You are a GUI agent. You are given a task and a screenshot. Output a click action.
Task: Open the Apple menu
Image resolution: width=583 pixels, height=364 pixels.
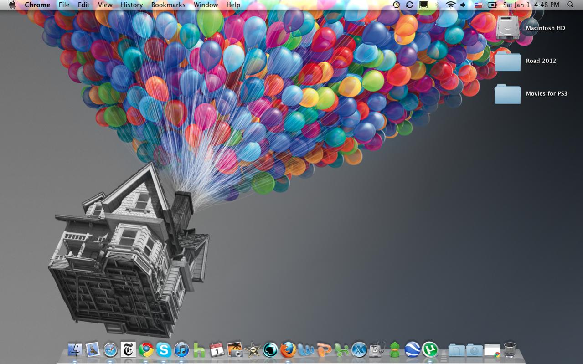pyautogui.click(x=12, y=5)
